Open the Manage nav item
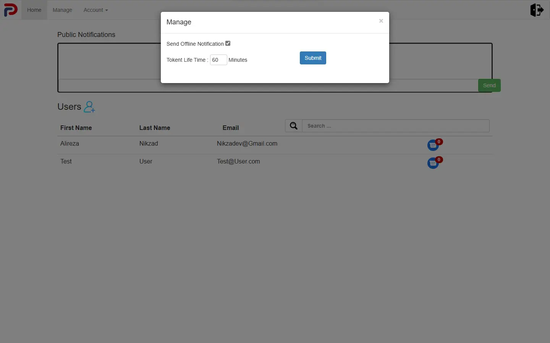Image resolution: width=550 pixels, height=343 pixels. [62, 10]
